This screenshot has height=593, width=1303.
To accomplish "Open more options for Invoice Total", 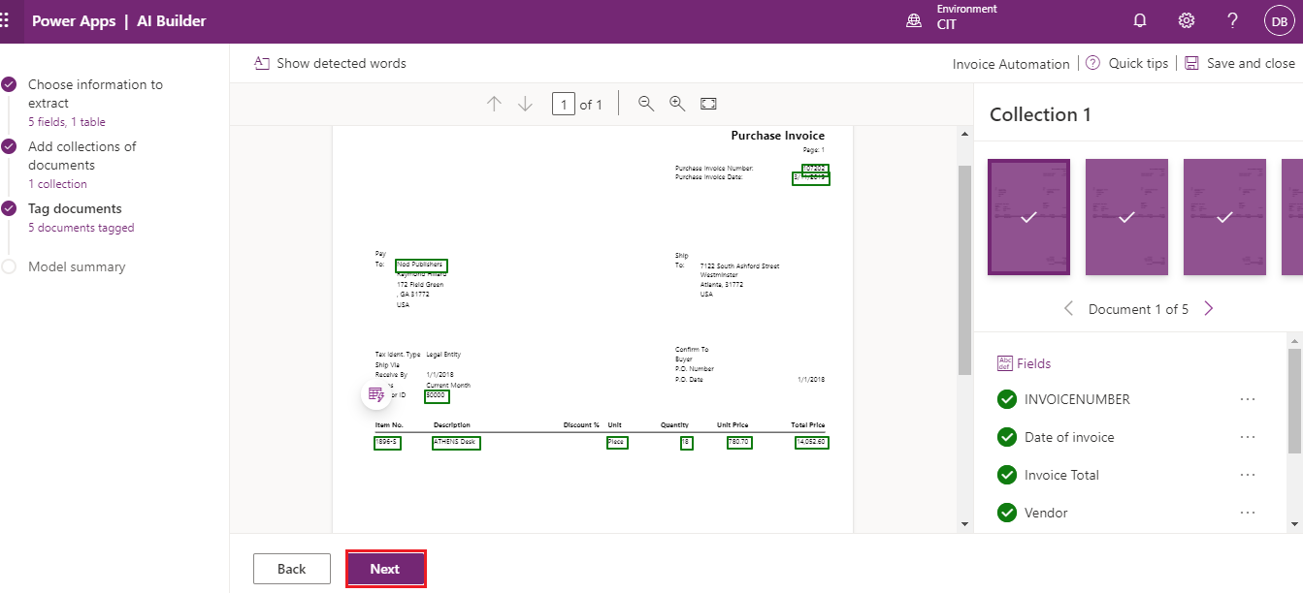I will point(1248,475).
